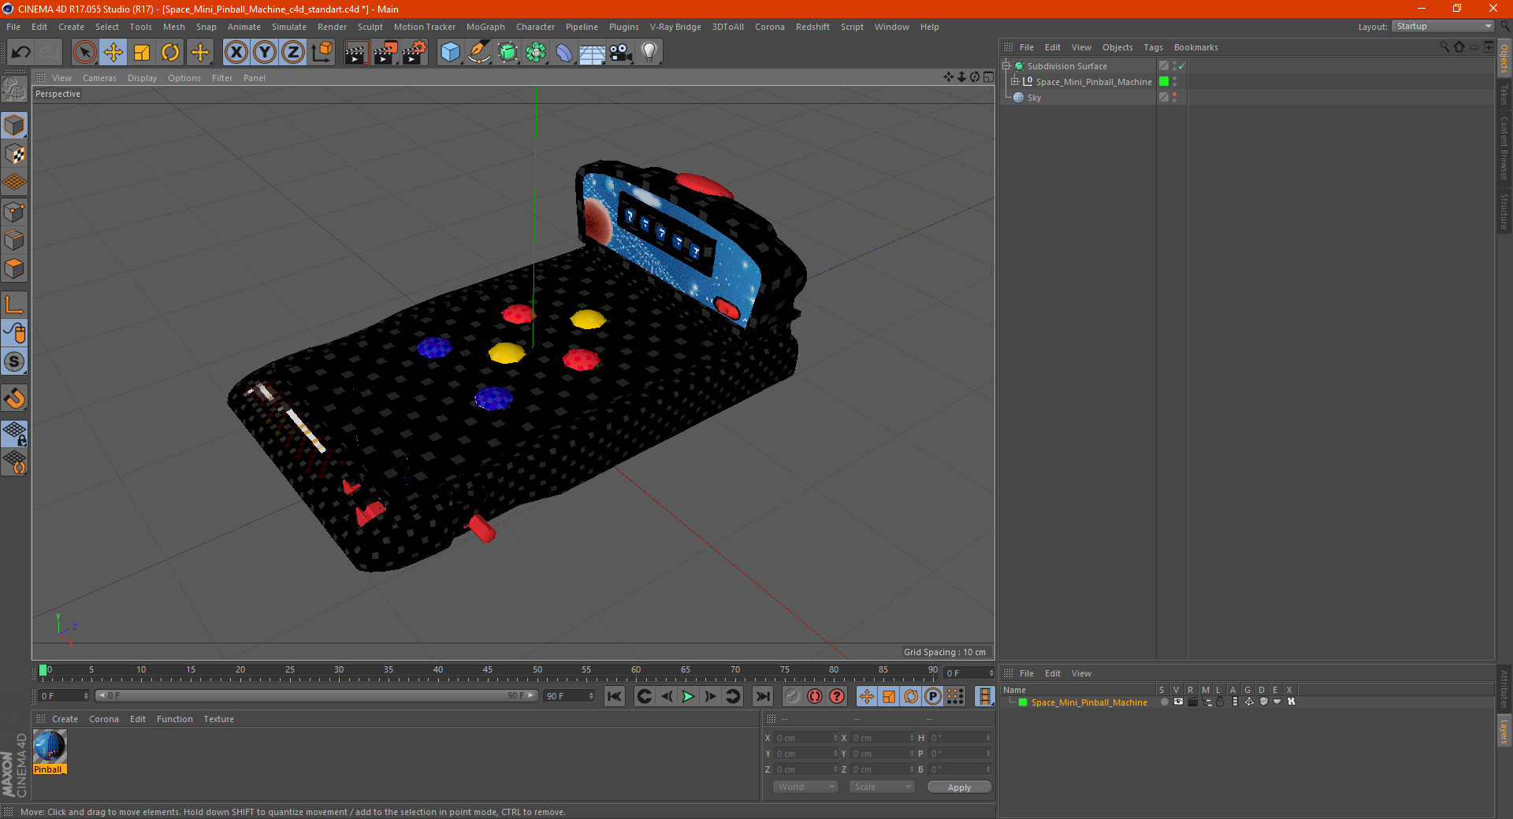Select the Rotate tool
This screenshot has width=1513, height=819.
pos(170,53)
